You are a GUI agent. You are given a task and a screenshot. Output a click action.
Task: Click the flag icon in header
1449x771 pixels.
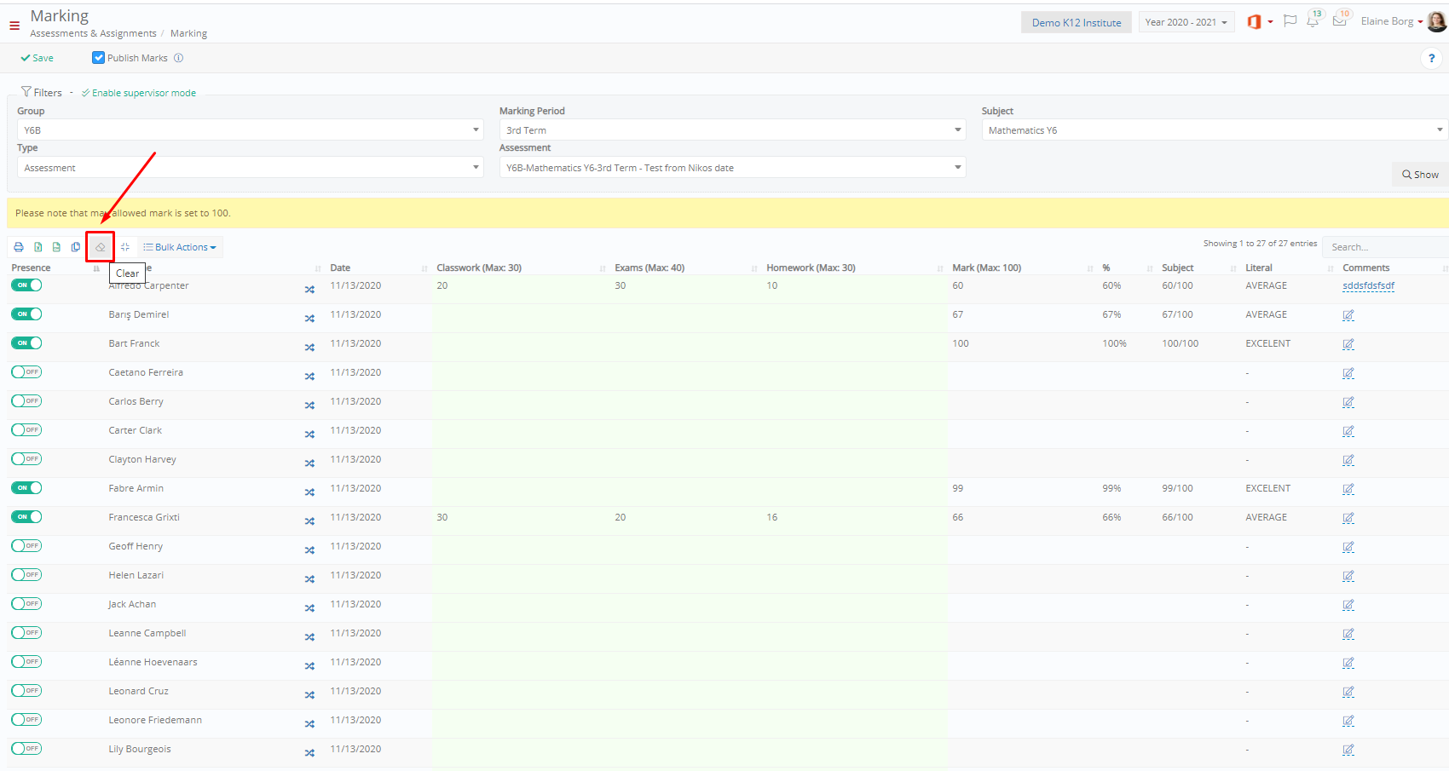pyautogui.click(x=1290, y=20)
